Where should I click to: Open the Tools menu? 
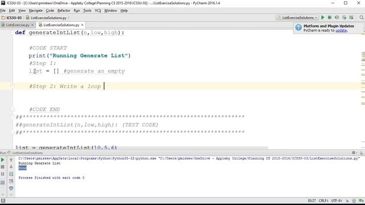[87, 10]
